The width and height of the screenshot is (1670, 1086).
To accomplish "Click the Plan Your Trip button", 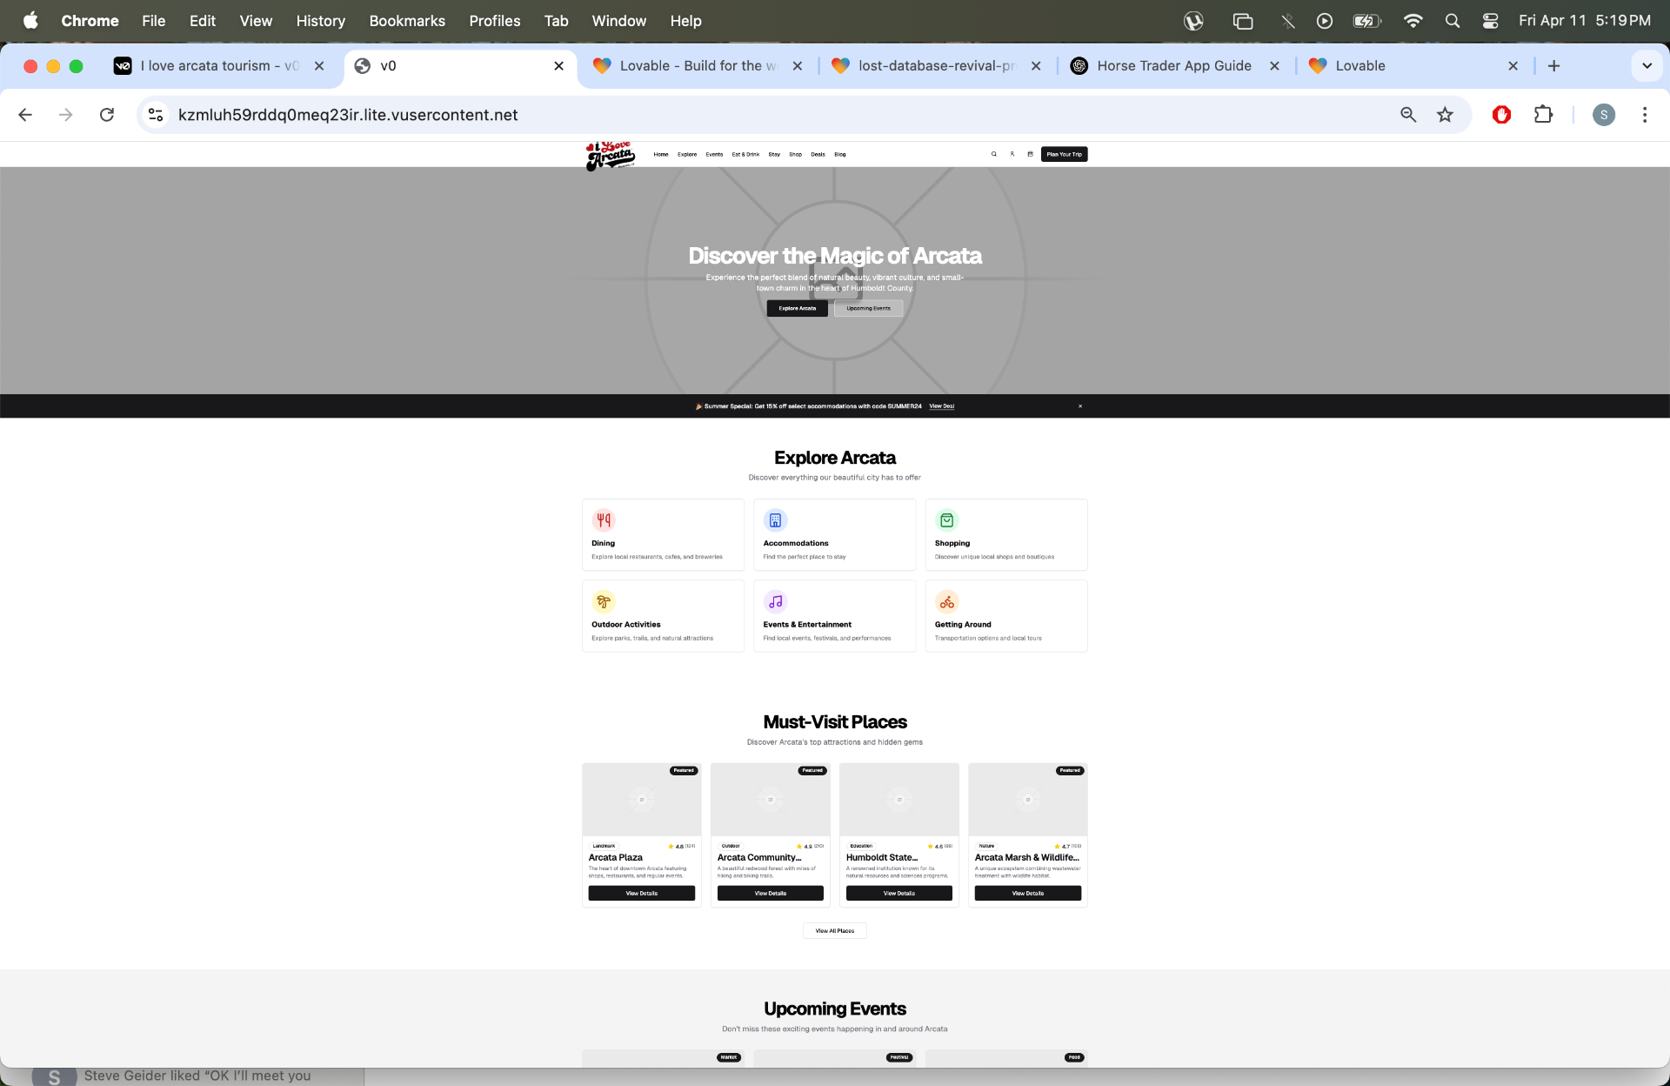I will (1064, 154).
